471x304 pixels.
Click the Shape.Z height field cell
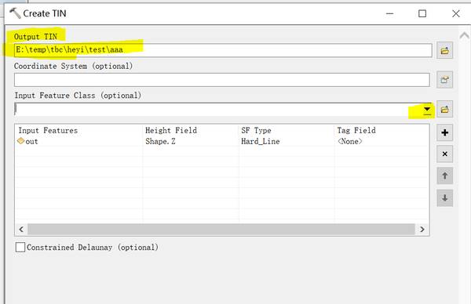tap(160, 141)
